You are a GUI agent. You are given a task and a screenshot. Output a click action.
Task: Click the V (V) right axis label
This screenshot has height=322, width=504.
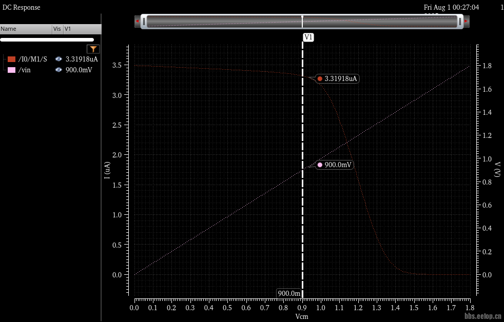497,169
